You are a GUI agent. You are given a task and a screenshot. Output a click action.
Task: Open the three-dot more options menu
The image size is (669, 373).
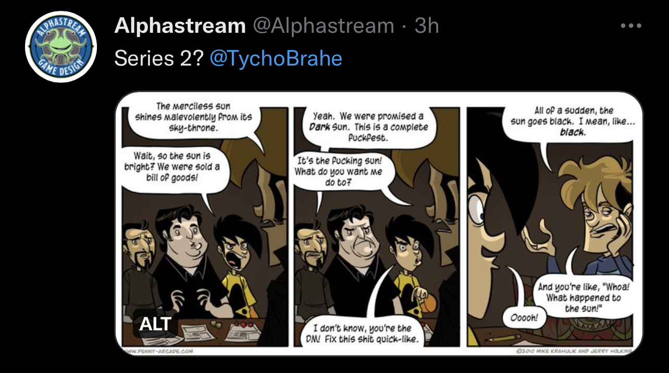coord(631,26)
